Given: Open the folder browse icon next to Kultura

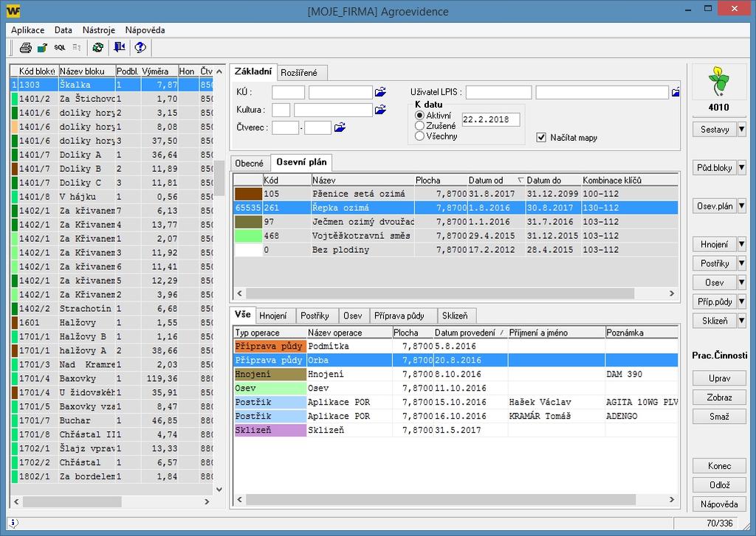Looking at the screenshot, I should coord(380,110).
